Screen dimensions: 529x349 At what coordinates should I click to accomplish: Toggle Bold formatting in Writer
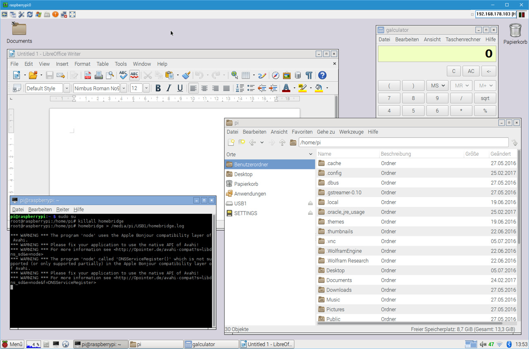pos(158,88)
